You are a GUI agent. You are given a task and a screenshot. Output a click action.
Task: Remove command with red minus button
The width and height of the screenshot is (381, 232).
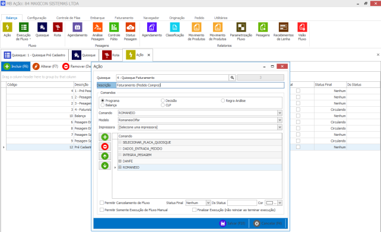tap(105, 147)
